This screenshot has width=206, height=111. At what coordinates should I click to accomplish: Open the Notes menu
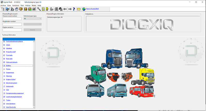coord(34,5)
